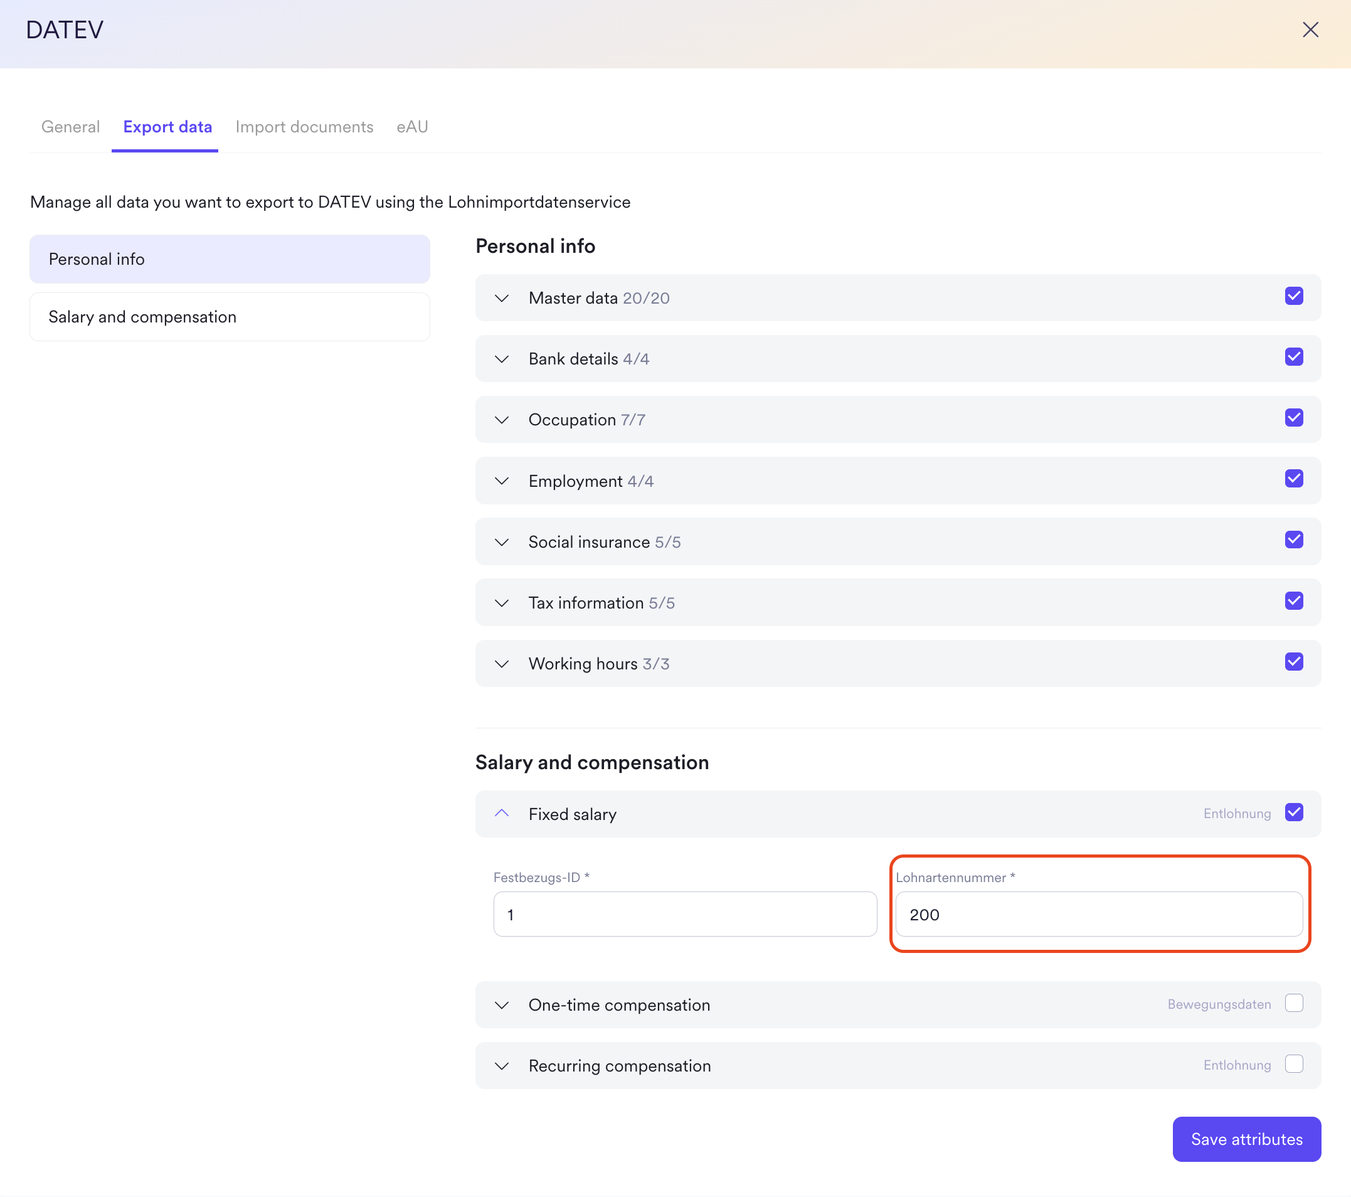Save changes with Save attributes button
The image size is (1351, 1197).
[x=1246, y=1139]
